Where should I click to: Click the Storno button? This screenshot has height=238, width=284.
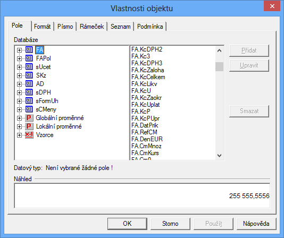pyautogui.click(x=170, y=224)
